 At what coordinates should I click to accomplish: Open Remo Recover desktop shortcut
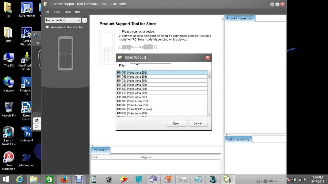(x=26, y=111)
